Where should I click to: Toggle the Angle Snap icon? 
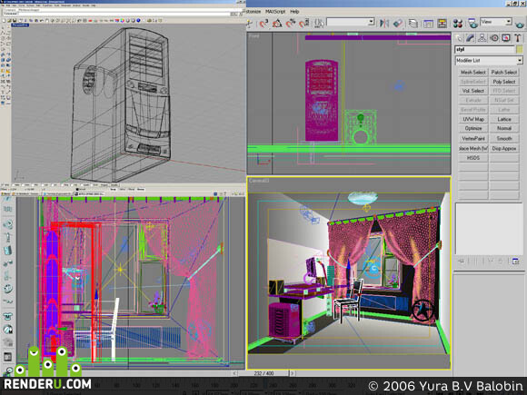click(x=277, y=23)
